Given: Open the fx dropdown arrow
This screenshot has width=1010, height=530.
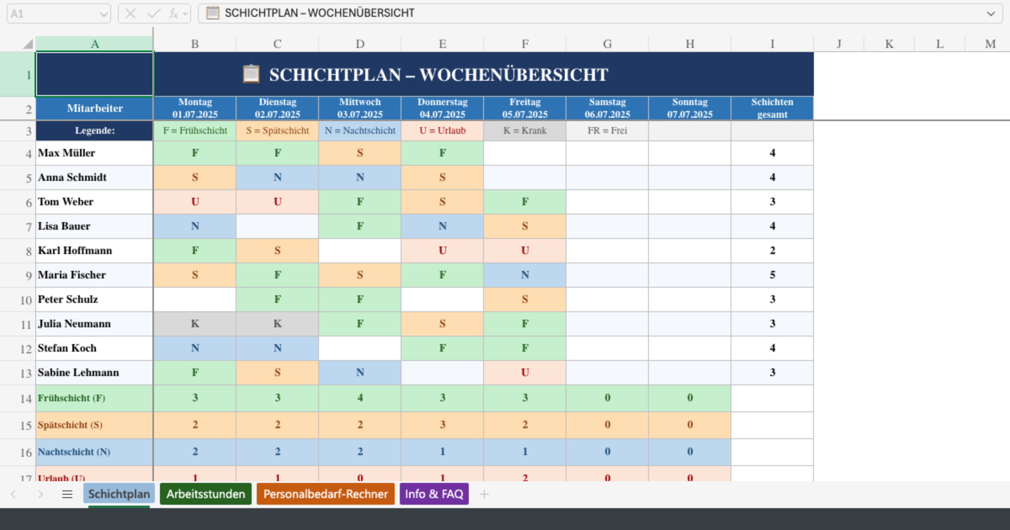Looking at the screenshot, I should pyautogui.click(x=184, y=13).
